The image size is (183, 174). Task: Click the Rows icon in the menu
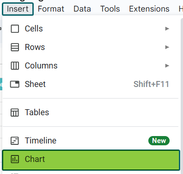pos(15,47)
